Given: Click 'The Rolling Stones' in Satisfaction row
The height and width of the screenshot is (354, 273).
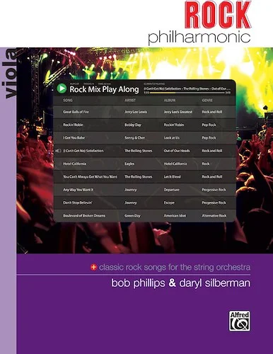Looking at the screenshot, I should pos(139,151).
